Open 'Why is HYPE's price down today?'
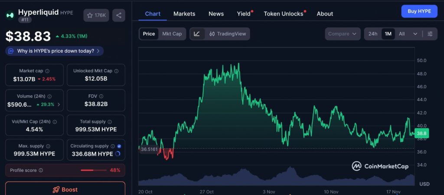This screenshot has height=195, width=444. tap(54, 51)
